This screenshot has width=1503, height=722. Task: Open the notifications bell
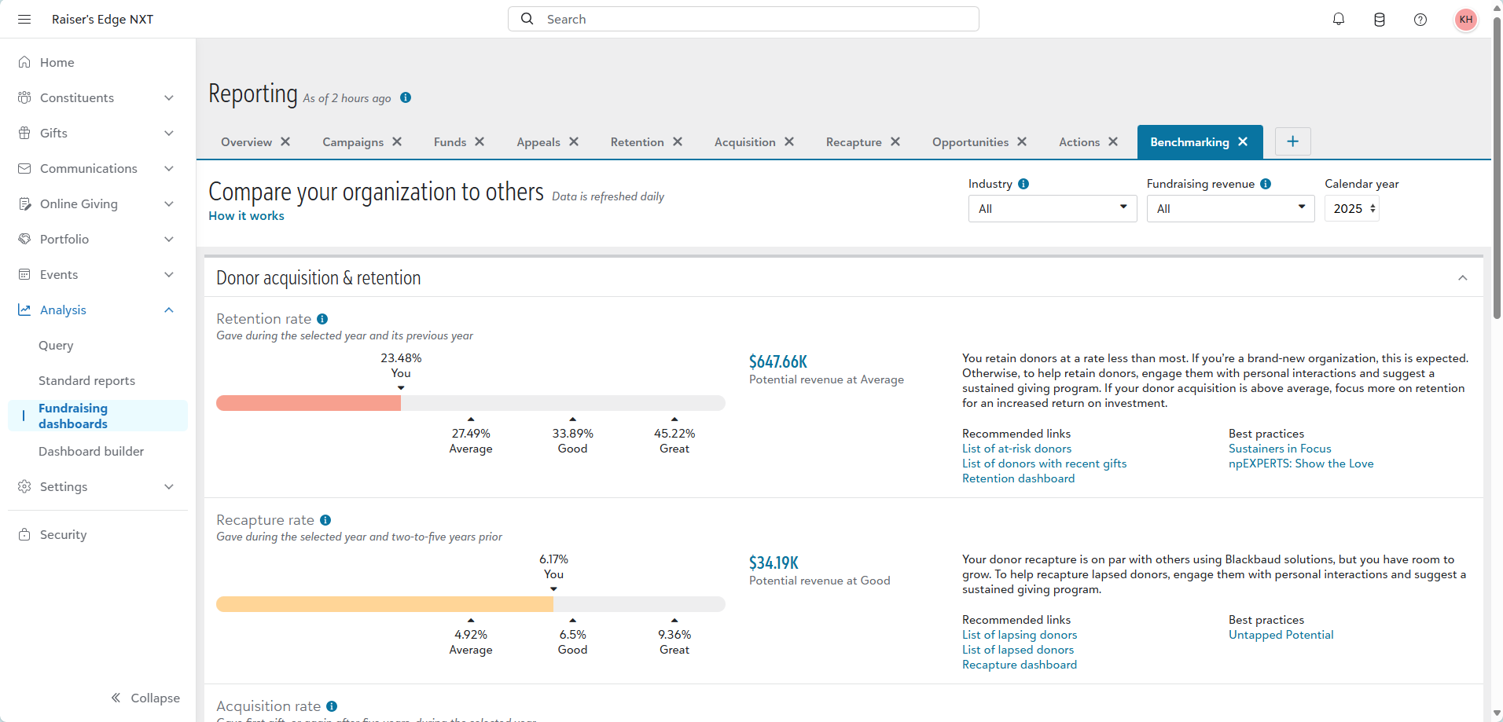click(x=1339, y=20)
